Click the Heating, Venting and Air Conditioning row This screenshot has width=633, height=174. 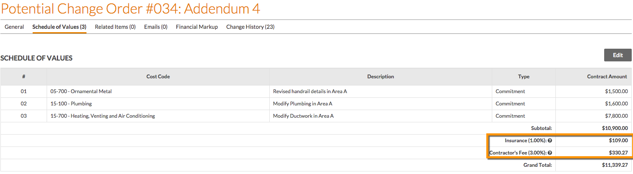click(316, 116)
